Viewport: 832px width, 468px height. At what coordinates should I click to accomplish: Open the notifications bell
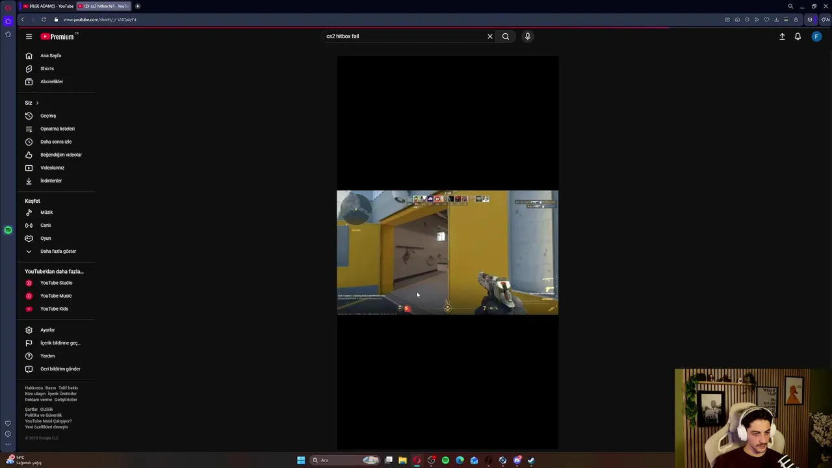[798, 36]
